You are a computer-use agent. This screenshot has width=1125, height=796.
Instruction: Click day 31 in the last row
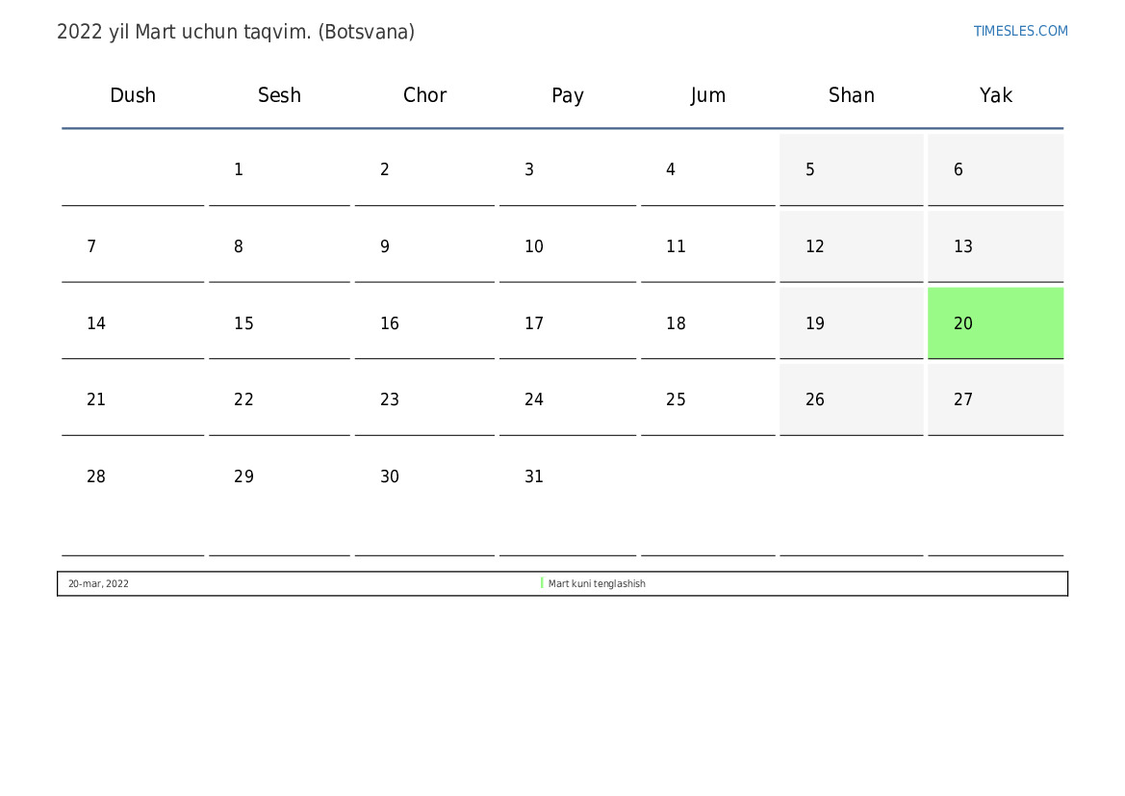(534, 477)
